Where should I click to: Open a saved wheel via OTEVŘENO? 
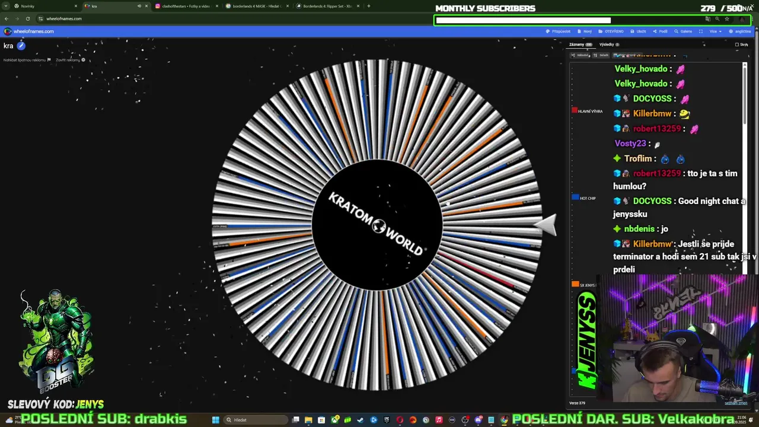pos(611,31)
